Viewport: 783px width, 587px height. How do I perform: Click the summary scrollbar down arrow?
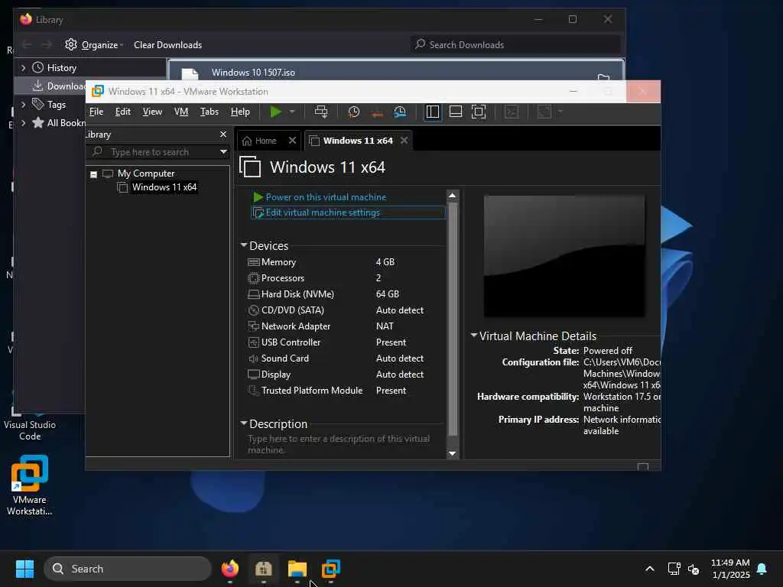coord(453,453)
